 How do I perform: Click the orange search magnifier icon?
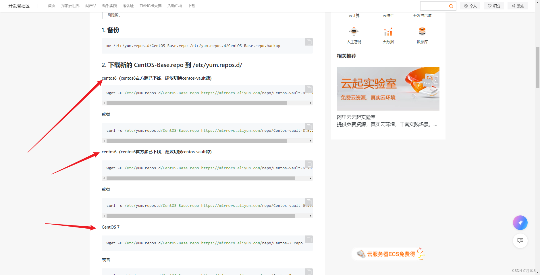(x=451, y=6)
